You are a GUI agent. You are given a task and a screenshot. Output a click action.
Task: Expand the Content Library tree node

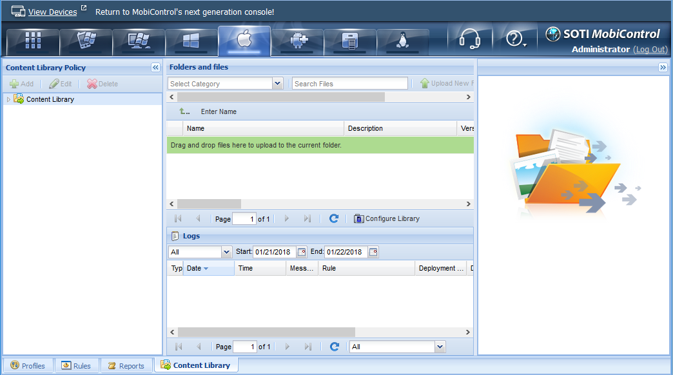[8, 99]
